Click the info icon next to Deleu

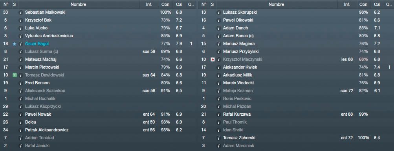coord(21,122)
